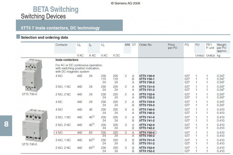Viewport: 233px width, 155px height.
Task: Click the Price per PU column header
Action: pos(172,46)
